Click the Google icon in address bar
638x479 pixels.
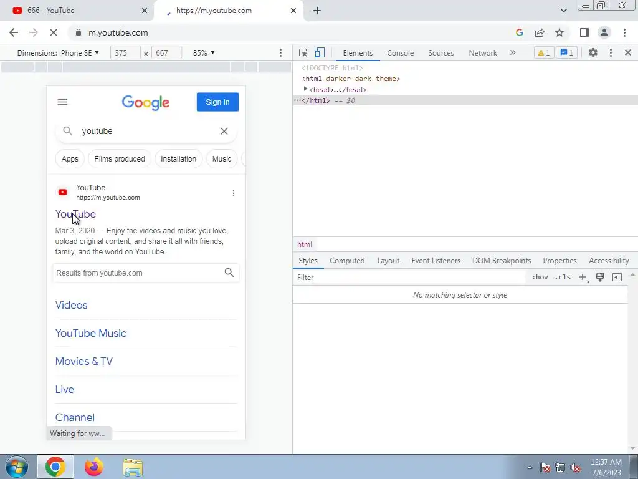pos(519,32)
